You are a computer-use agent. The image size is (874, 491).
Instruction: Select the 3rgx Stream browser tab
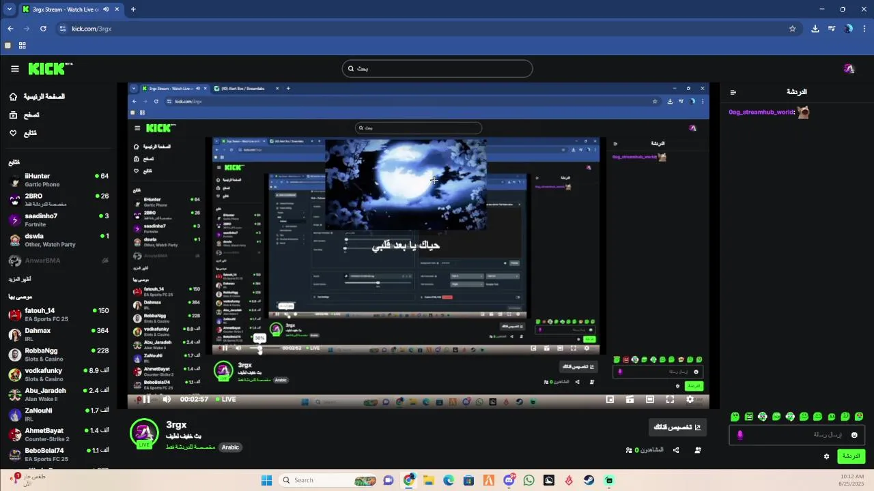click(71, 10)
